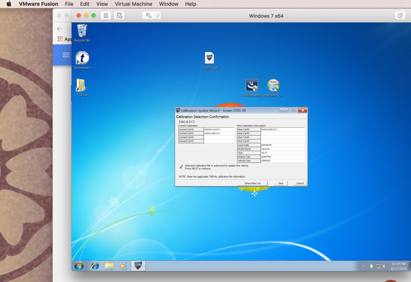Screen dimensions: 411x282
Task: Open VMware settings wrench button
Action: point(149,15)
